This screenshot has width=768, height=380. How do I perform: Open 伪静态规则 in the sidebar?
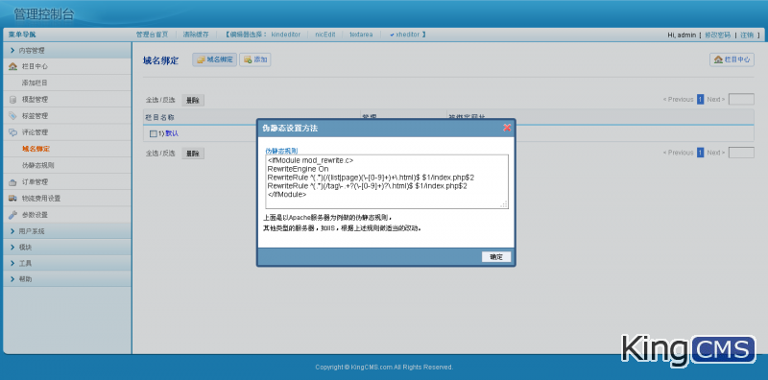tap(38, 165)
